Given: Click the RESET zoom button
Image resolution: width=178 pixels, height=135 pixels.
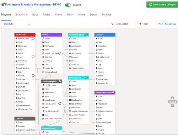Looking at the screenshot, I should pos(172,102).
